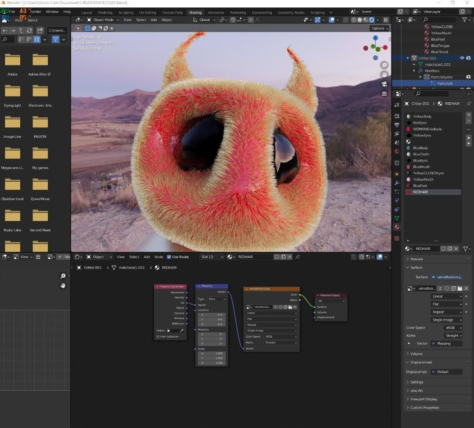Unlink REDHAIR material with X in node editor header
Screen dimensions: 474x428
click(x=290, y=257)
